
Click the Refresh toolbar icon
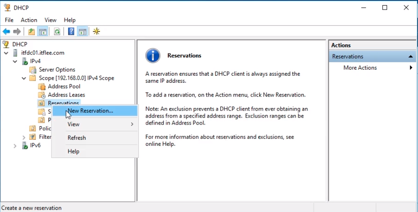click(x=57, y=31)
